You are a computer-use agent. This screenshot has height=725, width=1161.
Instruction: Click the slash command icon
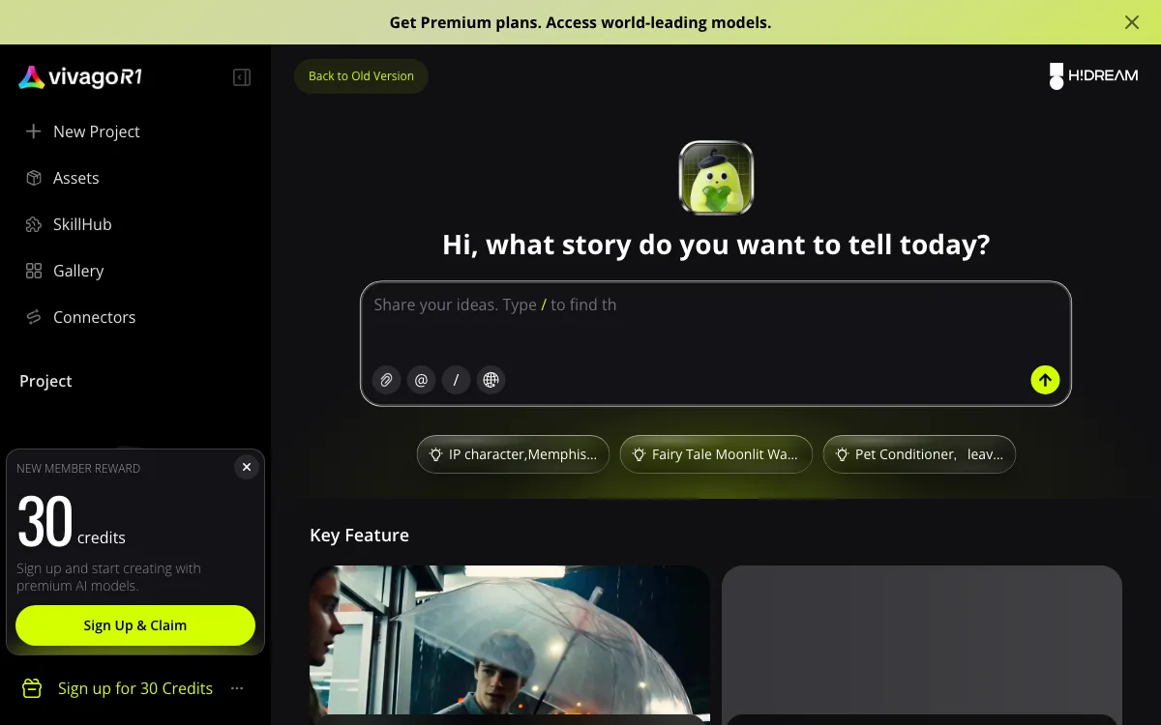(456, 380)
